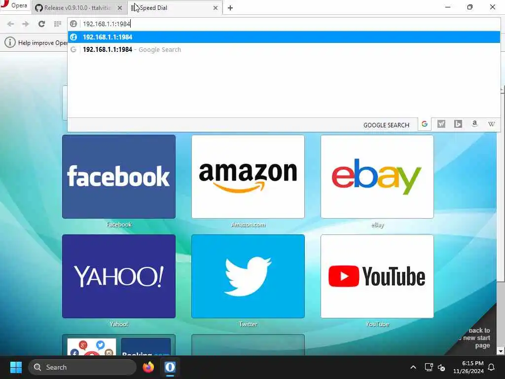Click the eBay tile caption
This screenshot has width=505, height=379.
[377, 225]
